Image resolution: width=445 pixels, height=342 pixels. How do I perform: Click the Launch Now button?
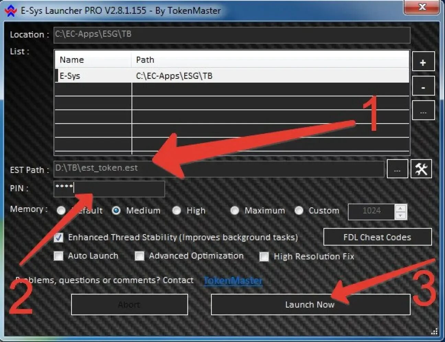pyautogui.click(x=310, y=305)
